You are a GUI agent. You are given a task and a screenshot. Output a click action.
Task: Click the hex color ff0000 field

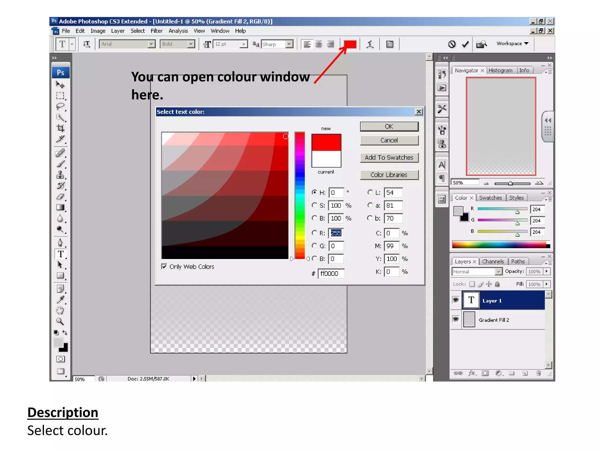331,274
